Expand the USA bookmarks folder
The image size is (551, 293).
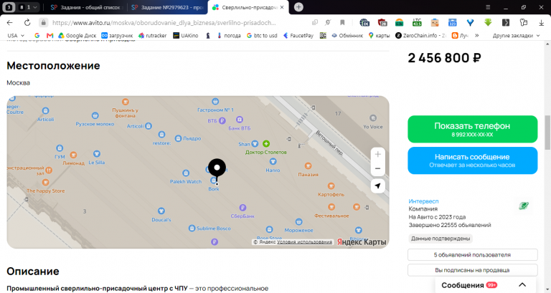(16, 35)
